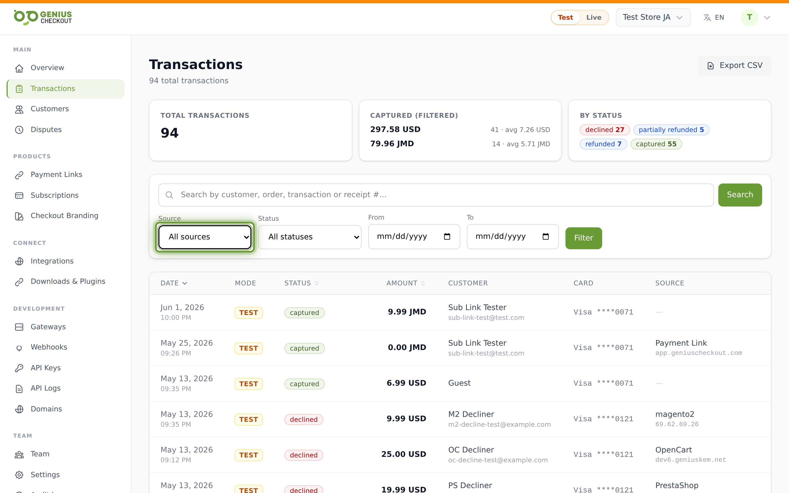789x493 pixels.
Task: Click the Domains globe icon
Action: coord(19,409)
